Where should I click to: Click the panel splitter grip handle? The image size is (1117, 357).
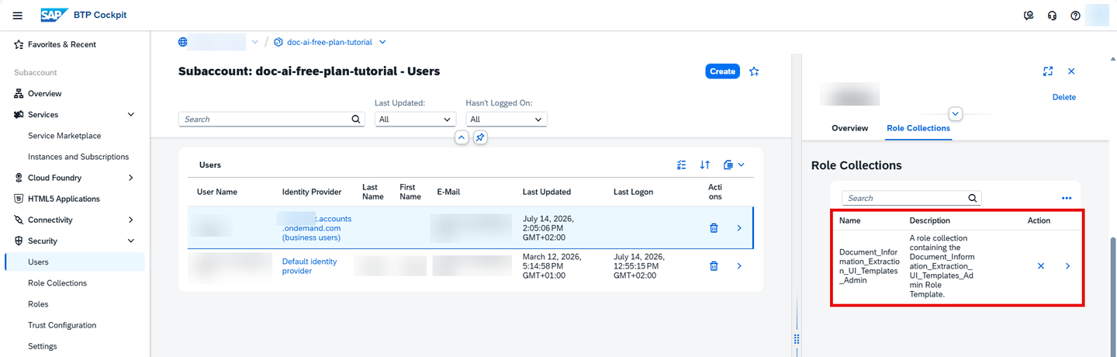[x=796, y=339]
